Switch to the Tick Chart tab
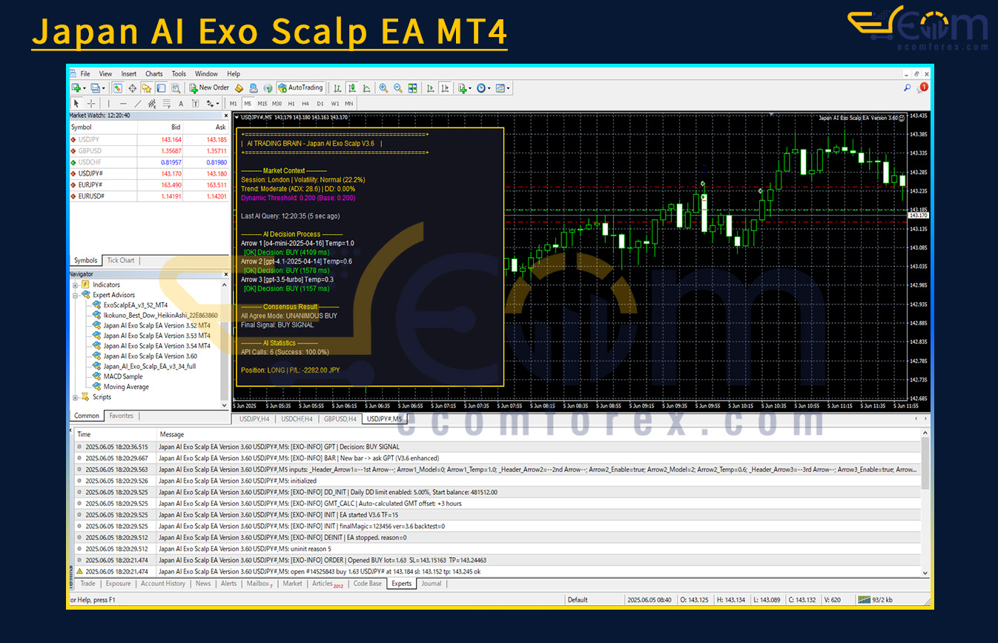Image resolution: width=998 pixels, height=643 pixels. click(121, 261)
